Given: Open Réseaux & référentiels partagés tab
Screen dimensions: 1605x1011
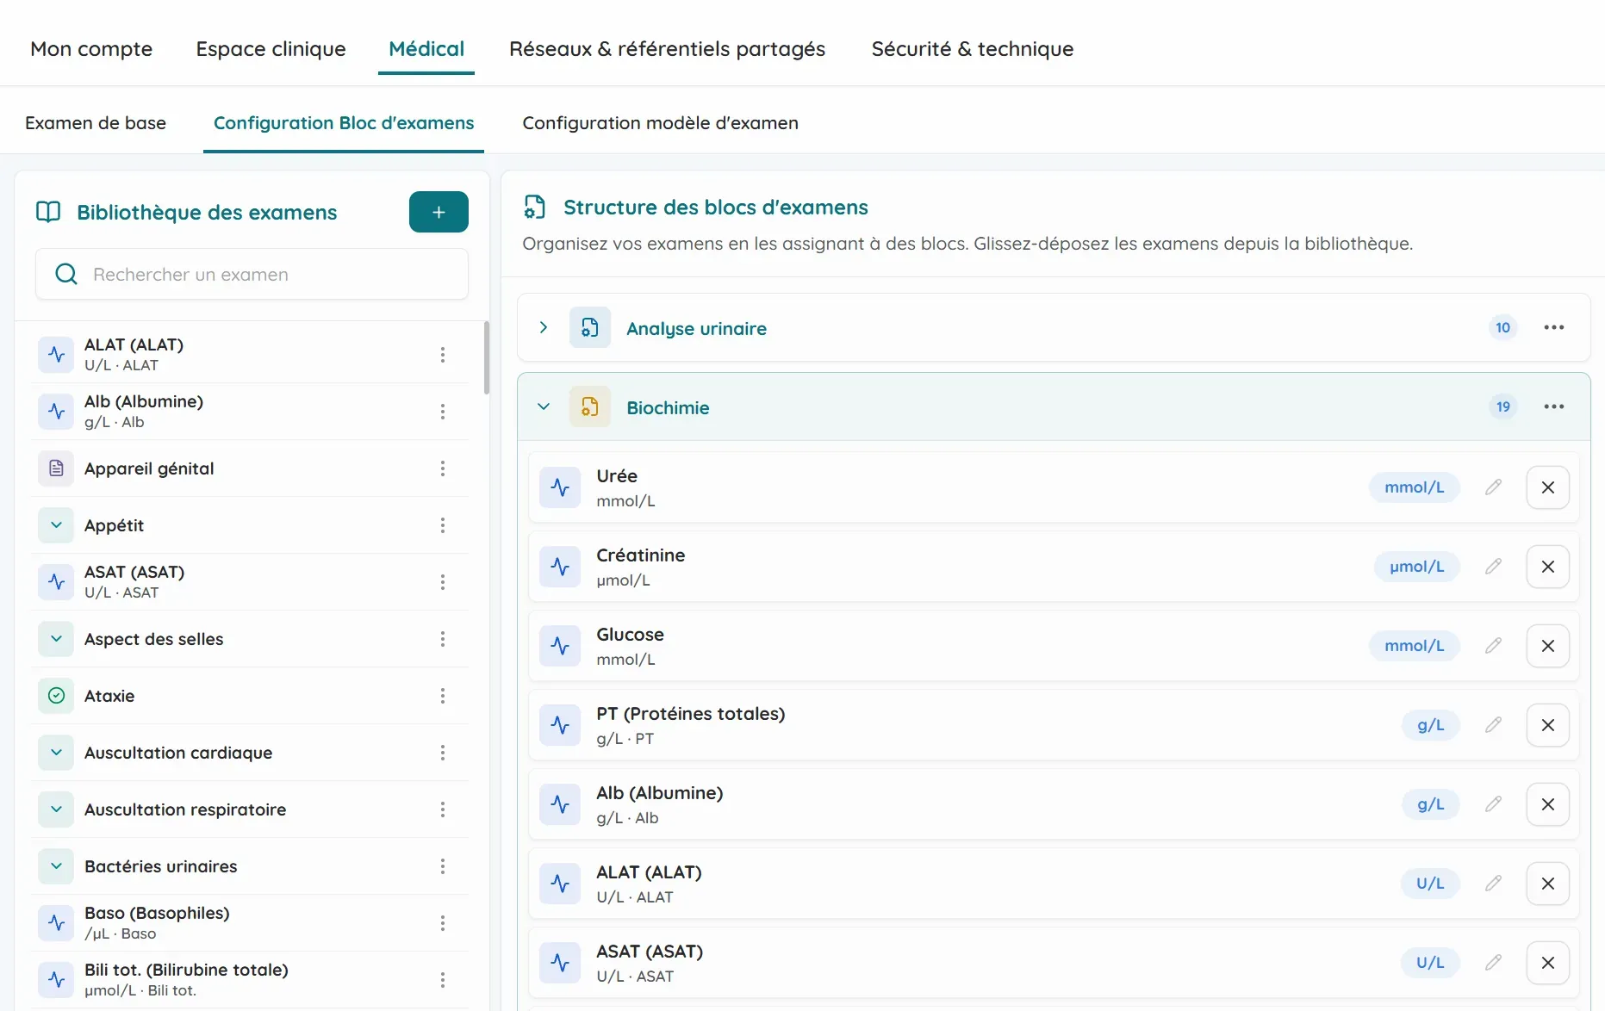Looking at the screenshot, I should (x=668, y=49).
